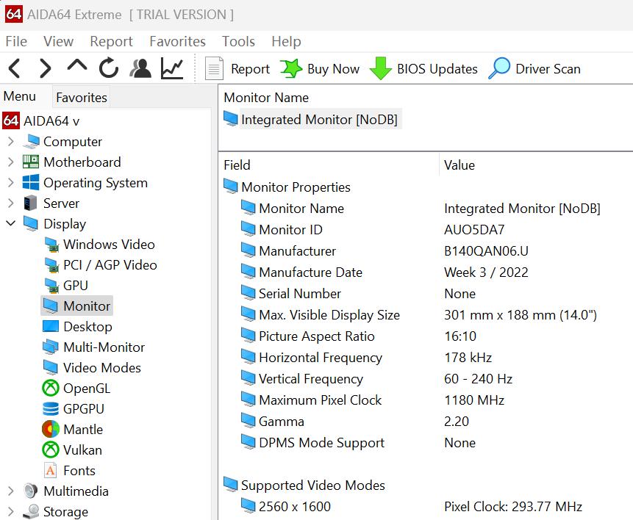Open the Favorites menu in menu bar
Image resolution: width=633 pixels, height=520 pixels.
coord(177,42)
